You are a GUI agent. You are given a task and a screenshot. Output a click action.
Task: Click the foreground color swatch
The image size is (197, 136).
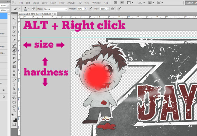tap(13, 118)
